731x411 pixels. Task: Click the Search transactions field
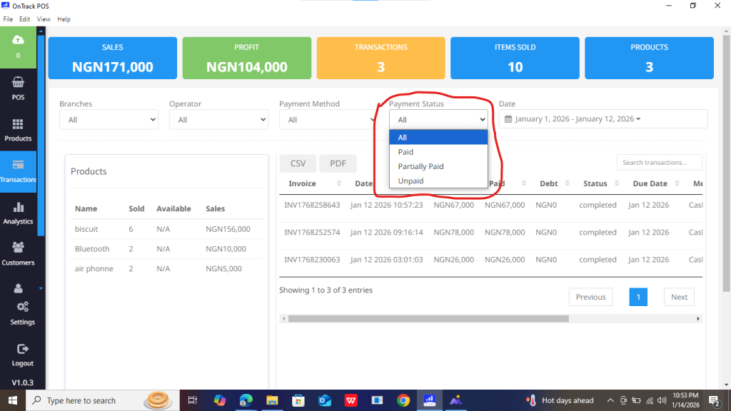pos(659,163)
